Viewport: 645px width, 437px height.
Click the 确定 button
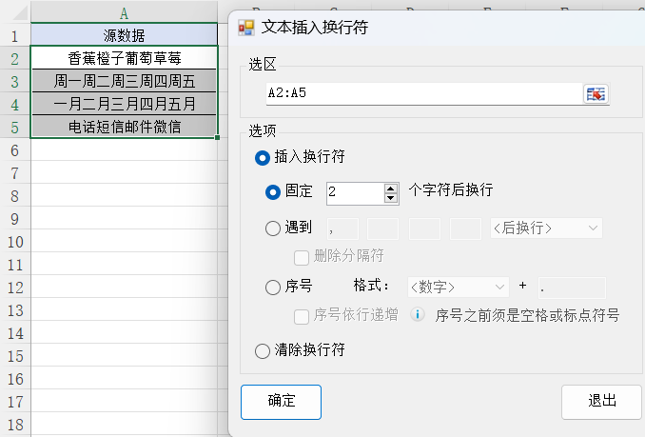[x=281, y=402]
